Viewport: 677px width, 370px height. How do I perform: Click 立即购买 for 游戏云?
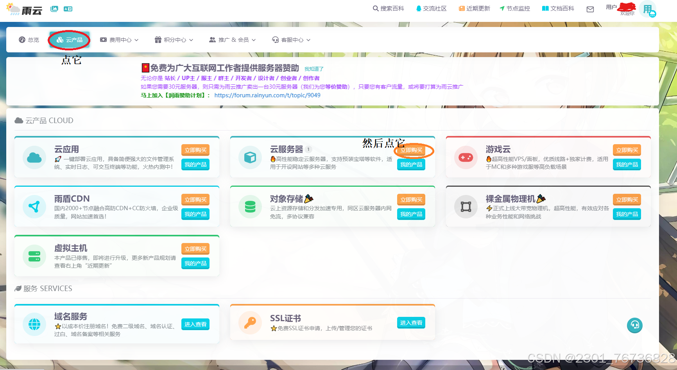click(627, 150)
